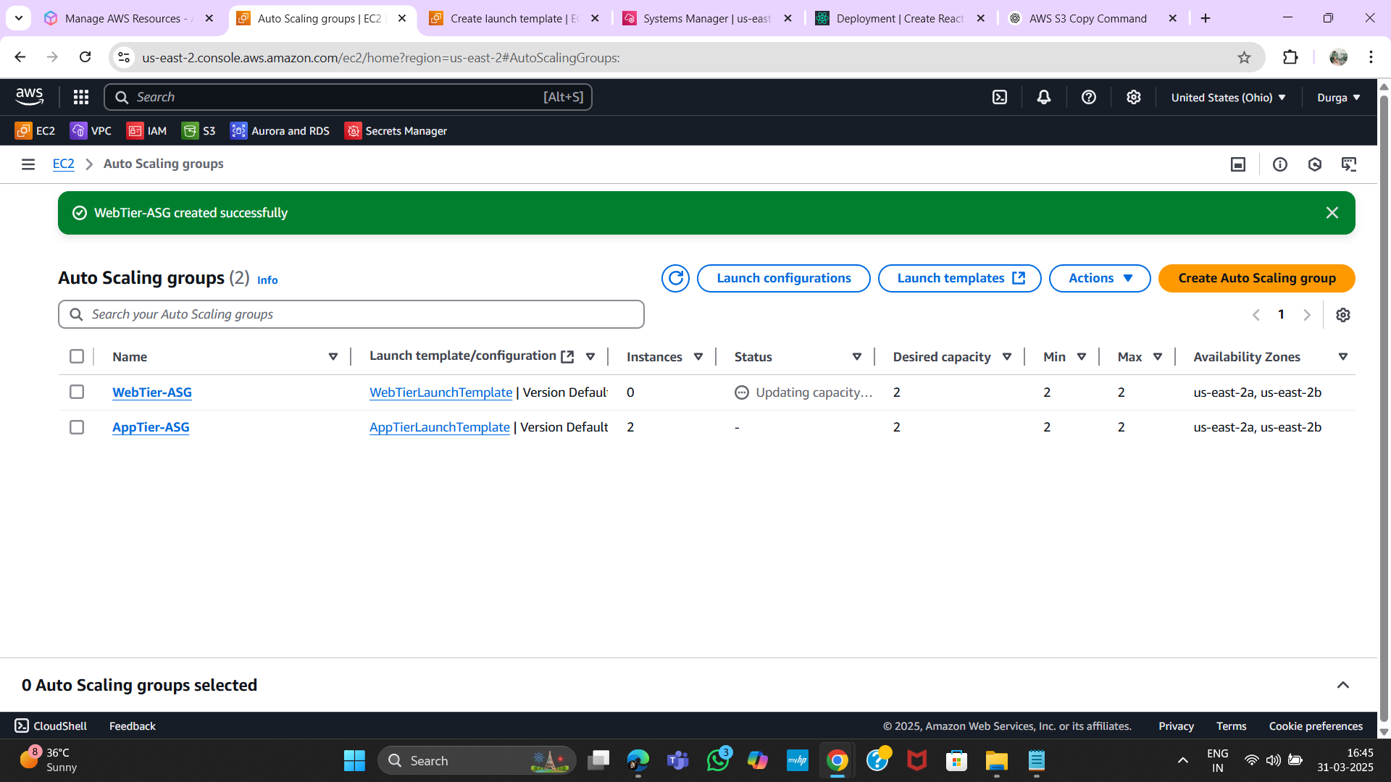Open CloudShell from the footer
1391x782 pixels.
pyautogui.click(x=51, y=726)
